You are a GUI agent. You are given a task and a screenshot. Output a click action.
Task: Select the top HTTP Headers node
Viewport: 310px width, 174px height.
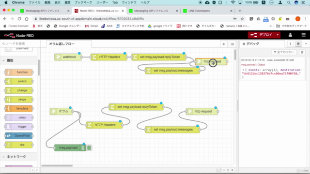[108, 57]
